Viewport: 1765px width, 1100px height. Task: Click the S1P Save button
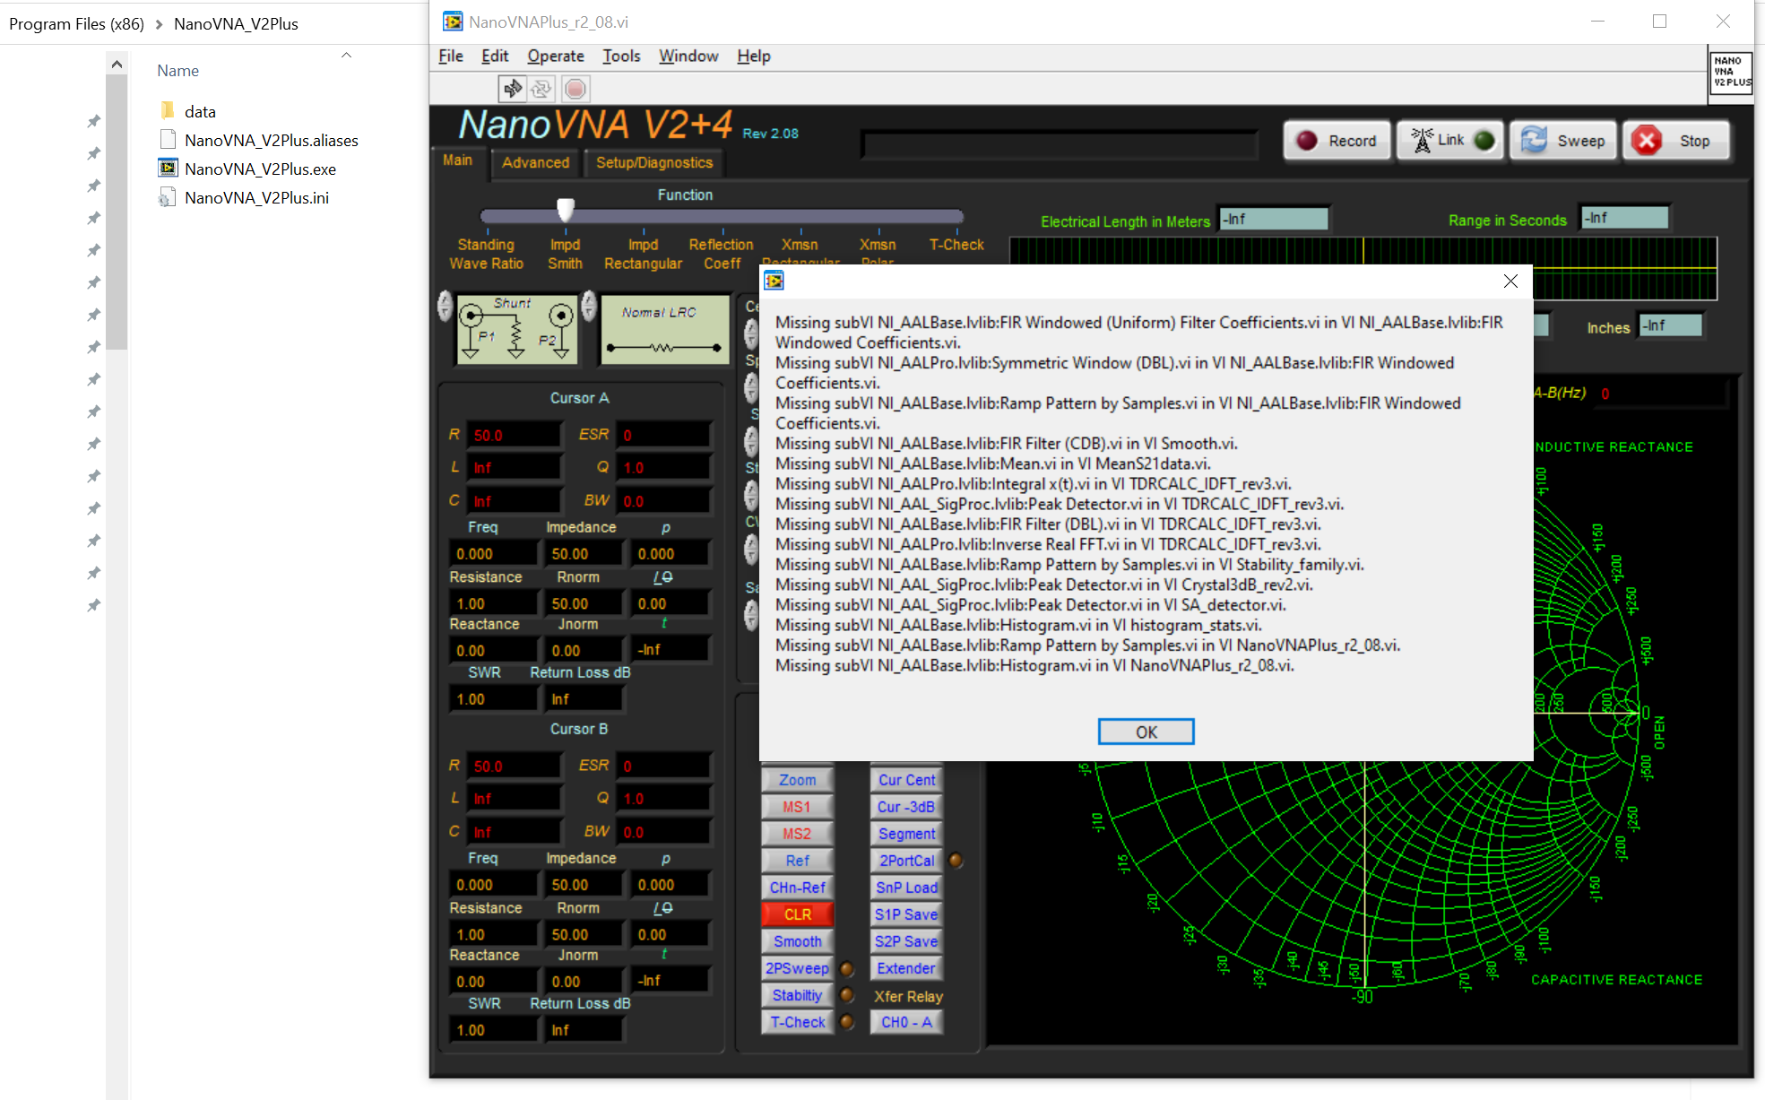[x=906, y=914]
